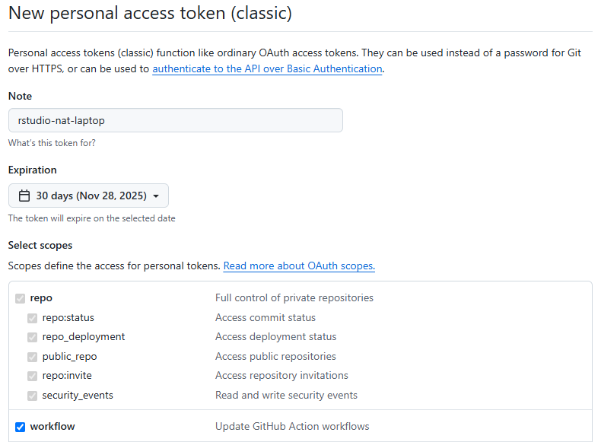Toggle the repo:status checkbox

pos(32,318)
